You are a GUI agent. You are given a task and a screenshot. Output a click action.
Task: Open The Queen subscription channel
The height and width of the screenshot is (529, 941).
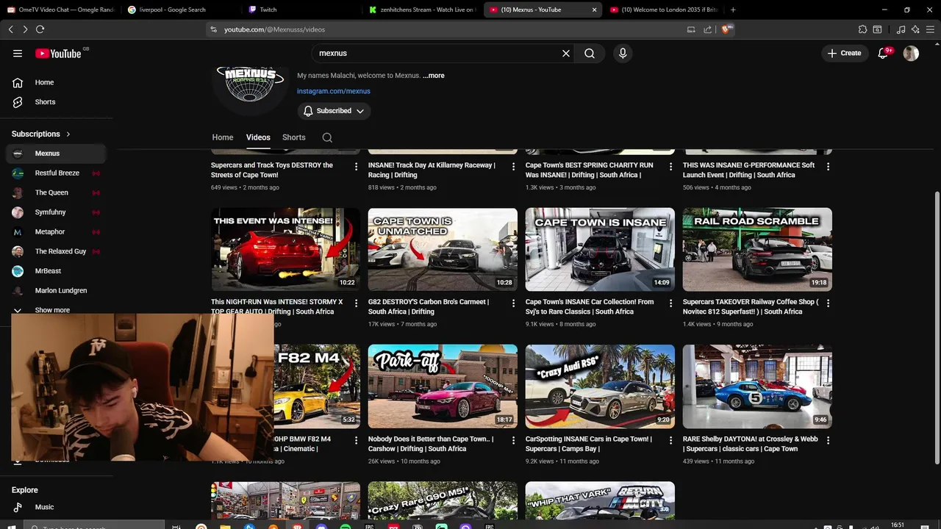pos(57,192)
